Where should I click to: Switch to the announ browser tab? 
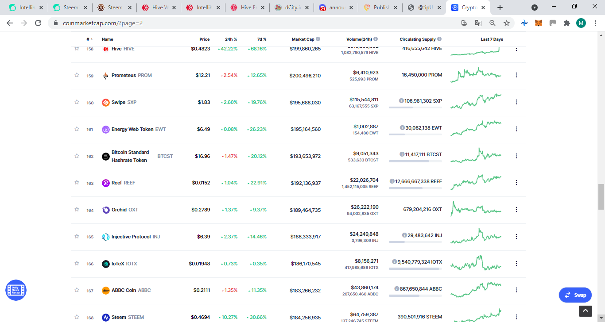tap(335, 8)
